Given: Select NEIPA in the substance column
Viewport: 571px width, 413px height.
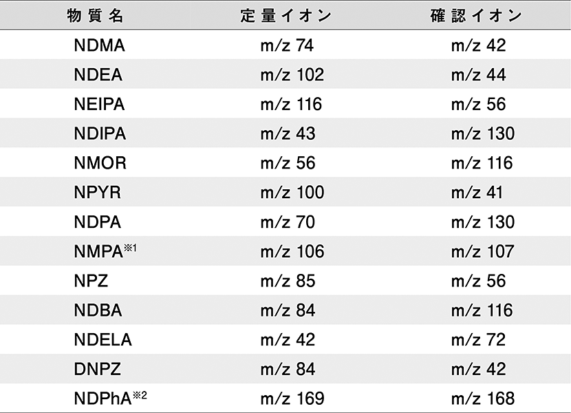Looking at the screenshot, I should (x=100, y=104).
